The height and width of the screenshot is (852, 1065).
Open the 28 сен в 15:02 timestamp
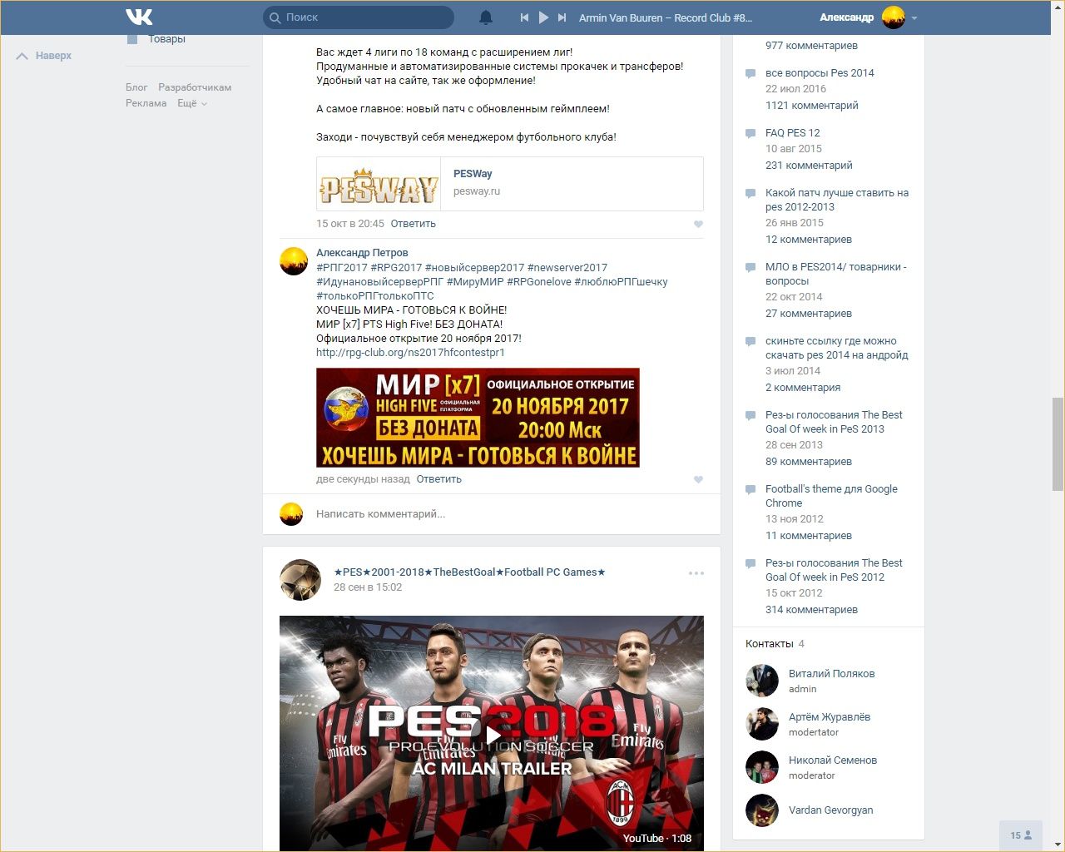(x=368, y=587)
